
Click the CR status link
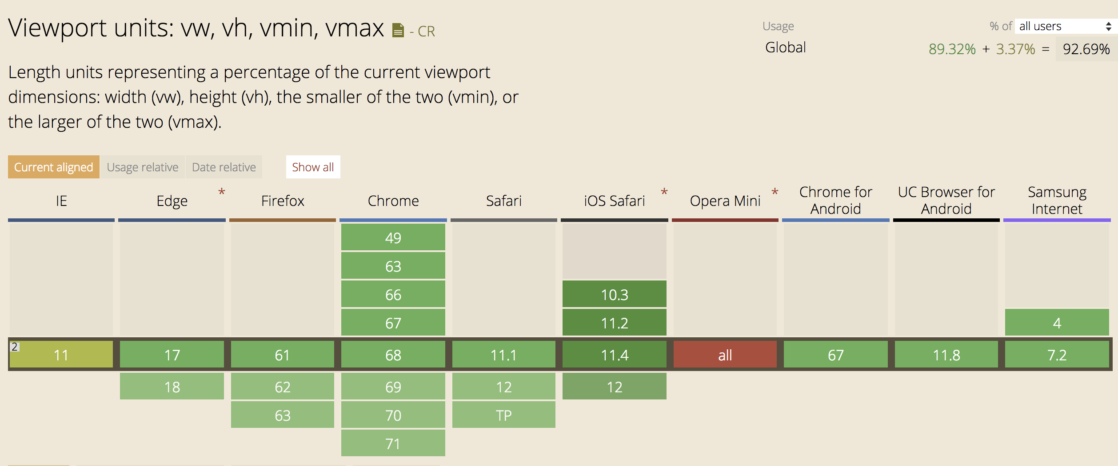(426, 32)
